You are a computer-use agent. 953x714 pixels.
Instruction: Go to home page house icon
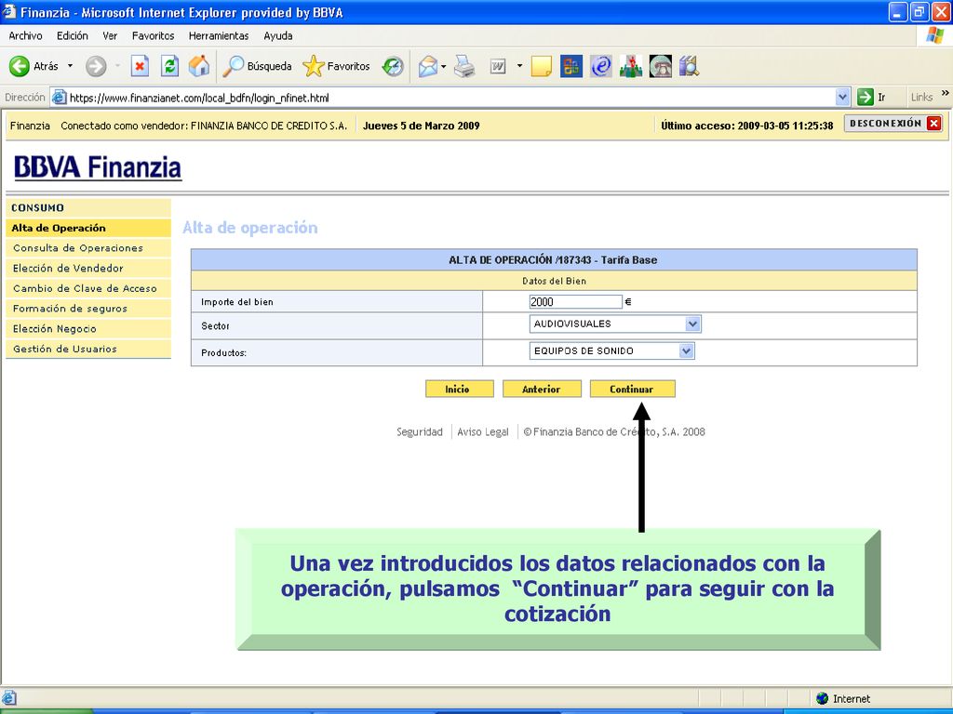point(199,66)
